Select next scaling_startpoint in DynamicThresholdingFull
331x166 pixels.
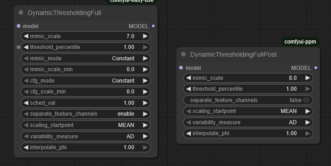(145, 125)
